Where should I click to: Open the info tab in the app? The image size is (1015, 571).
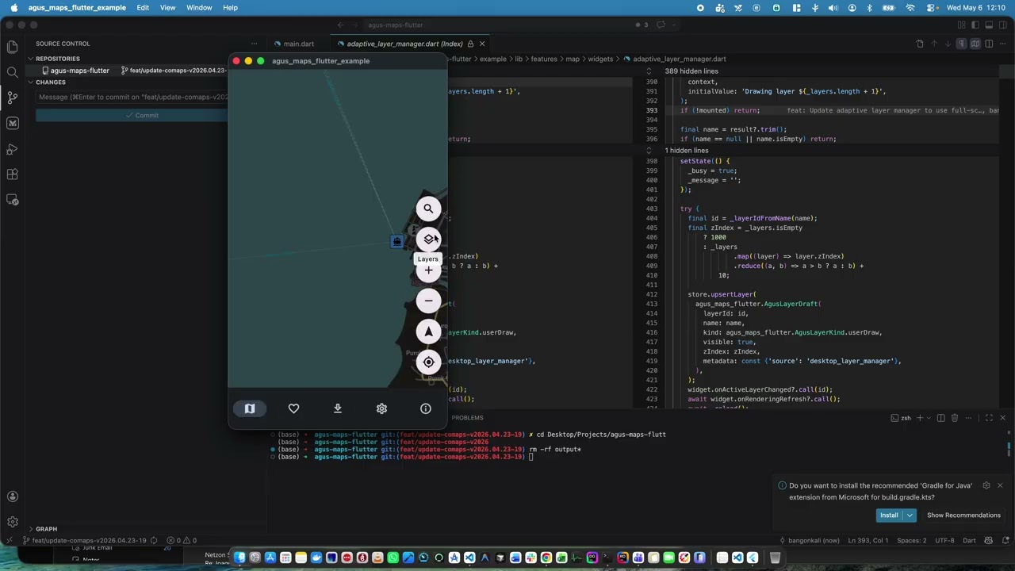pyautogui.click(x=426, y=408)
